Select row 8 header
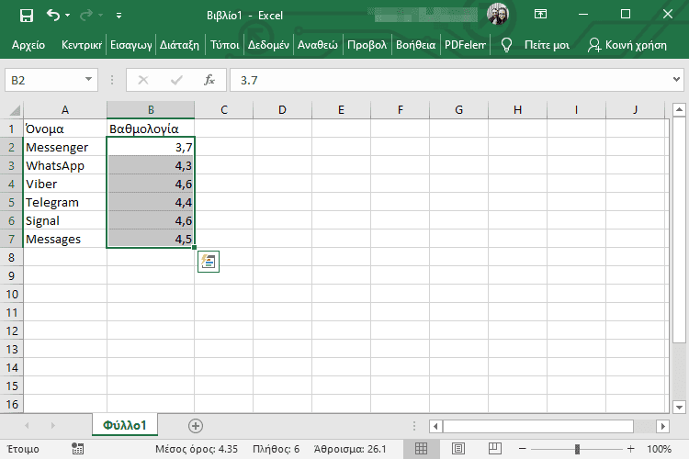689x459 pixels. coord(11,257)
